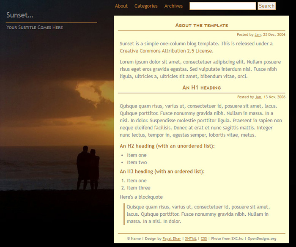Click 'Item one' in the ordered list
Screen dimensions: 296x247
pos(137,181)
